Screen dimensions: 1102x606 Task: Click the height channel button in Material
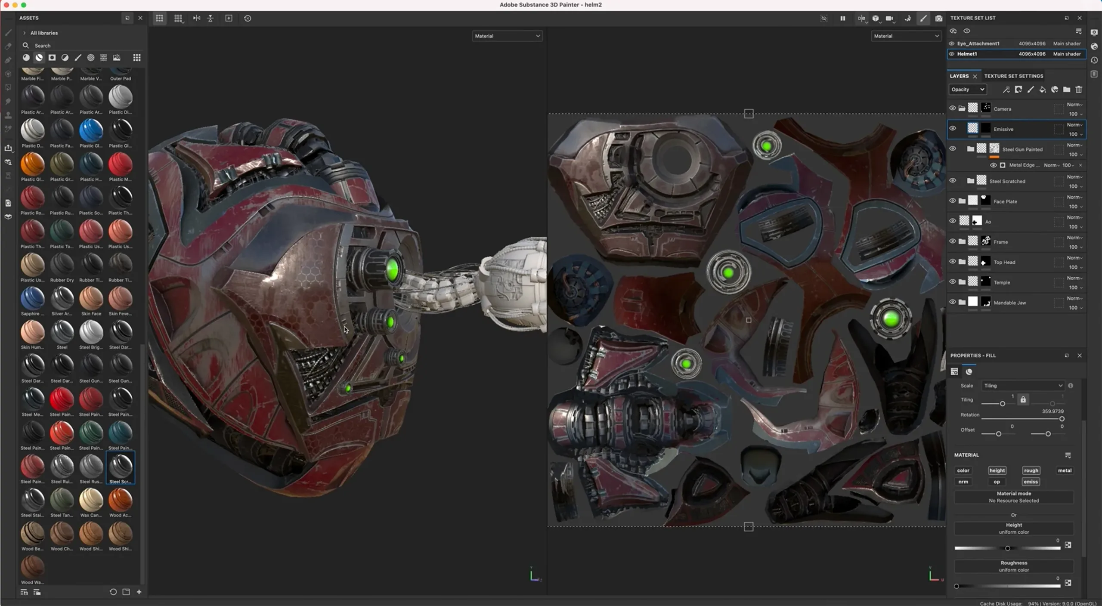point(997,470)
